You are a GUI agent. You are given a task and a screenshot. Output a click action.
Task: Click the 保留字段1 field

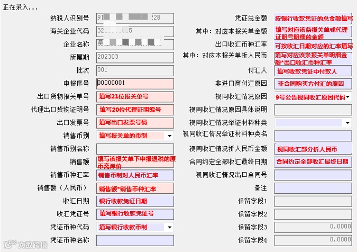pyautogui.click(x=313, y=201)
